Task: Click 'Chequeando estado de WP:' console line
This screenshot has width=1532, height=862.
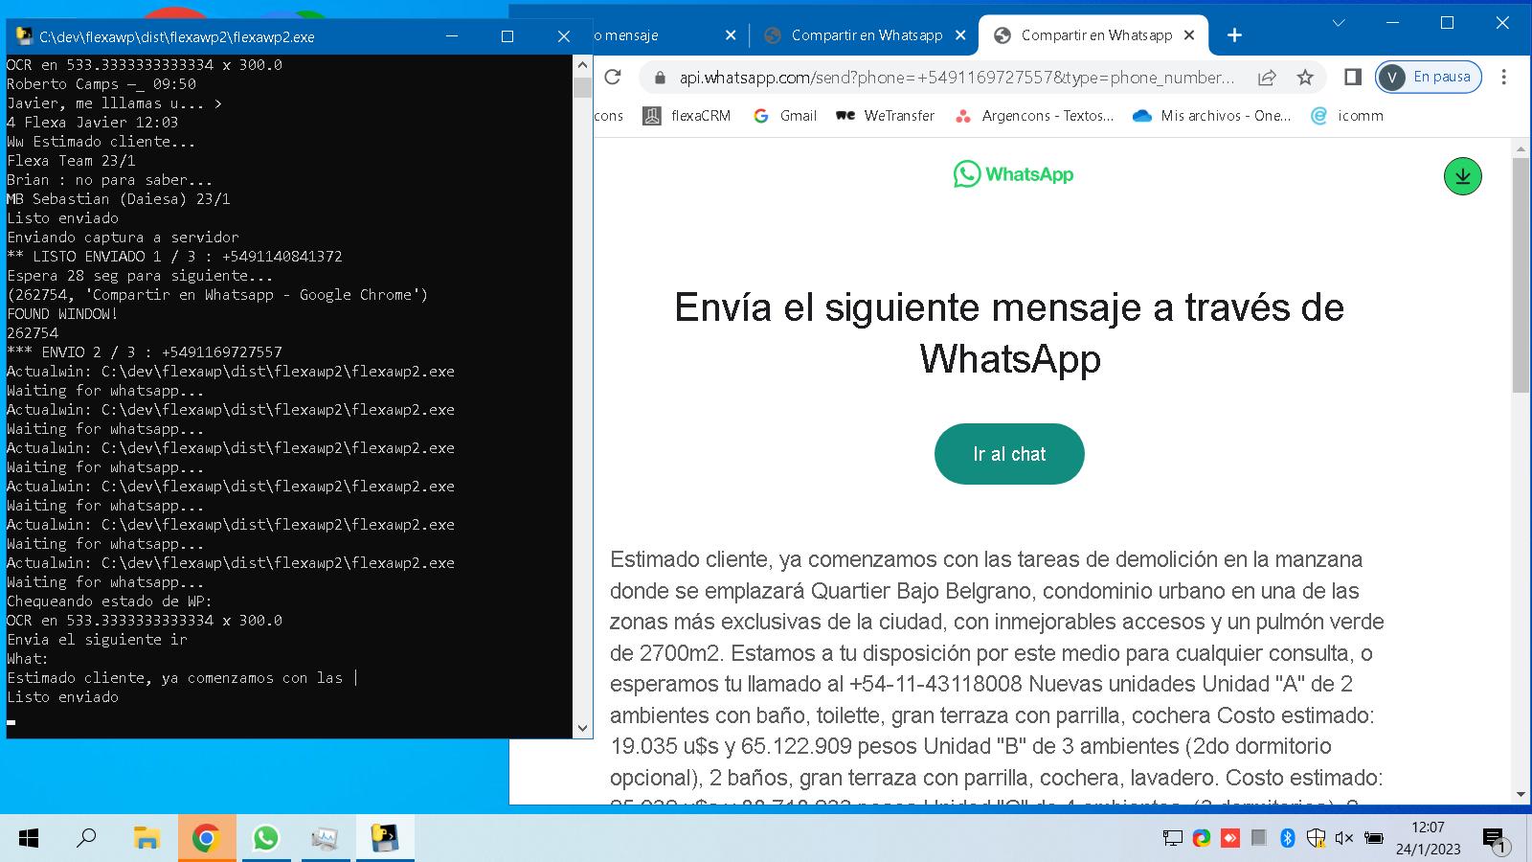Action: point(110,601)
